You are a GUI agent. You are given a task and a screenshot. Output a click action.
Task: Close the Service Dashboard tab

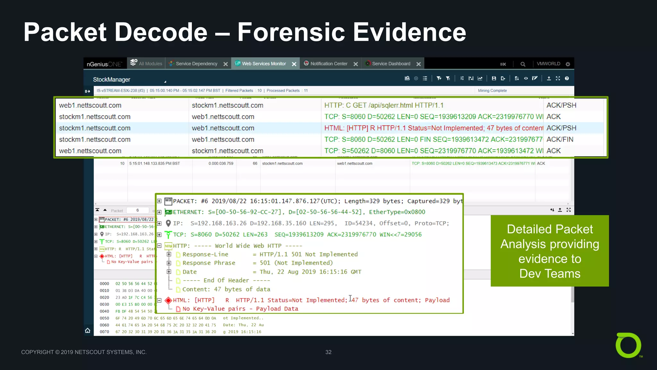pyautogui.click(x=419, y=64)
